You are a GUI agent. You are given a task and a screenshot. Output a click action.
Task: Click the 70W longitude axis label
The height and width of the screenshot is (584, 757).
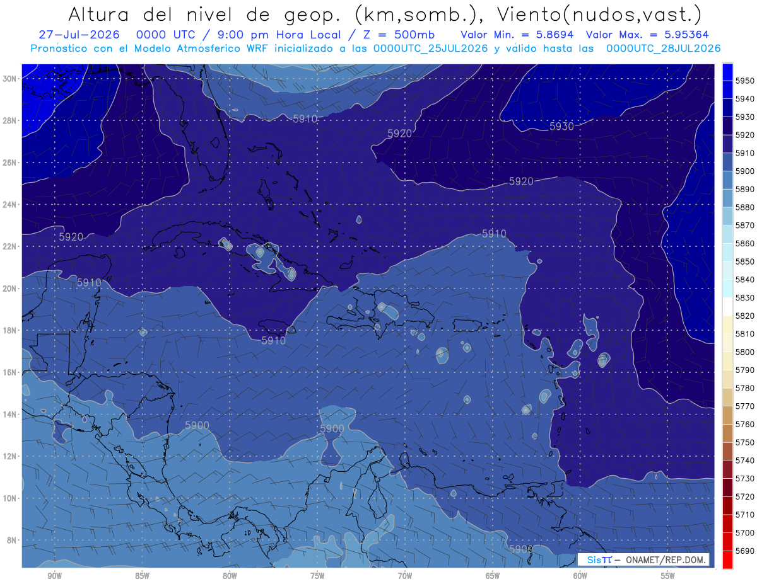tap(405, 576)
